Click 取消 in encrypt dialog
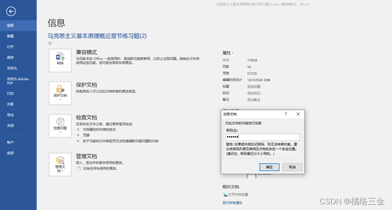Viewport: 392px width, 210px height. point(292,167)
